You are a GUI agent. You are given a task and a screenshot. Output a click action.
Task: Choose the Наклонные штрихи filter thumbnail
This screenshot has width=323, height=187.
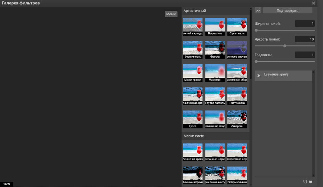tap(215, 152)
